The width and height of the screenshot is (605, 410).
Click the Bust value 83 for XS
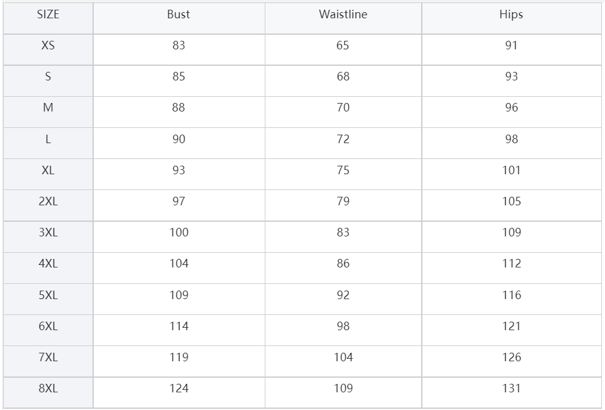click(x=179, y=46)
